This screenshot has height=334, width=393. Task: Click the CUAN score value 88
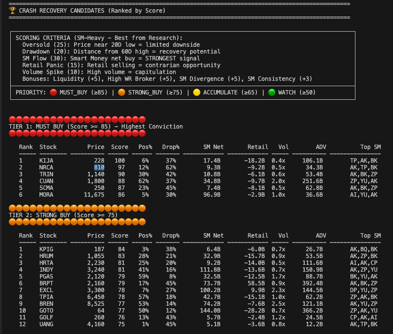pos(124,181)
